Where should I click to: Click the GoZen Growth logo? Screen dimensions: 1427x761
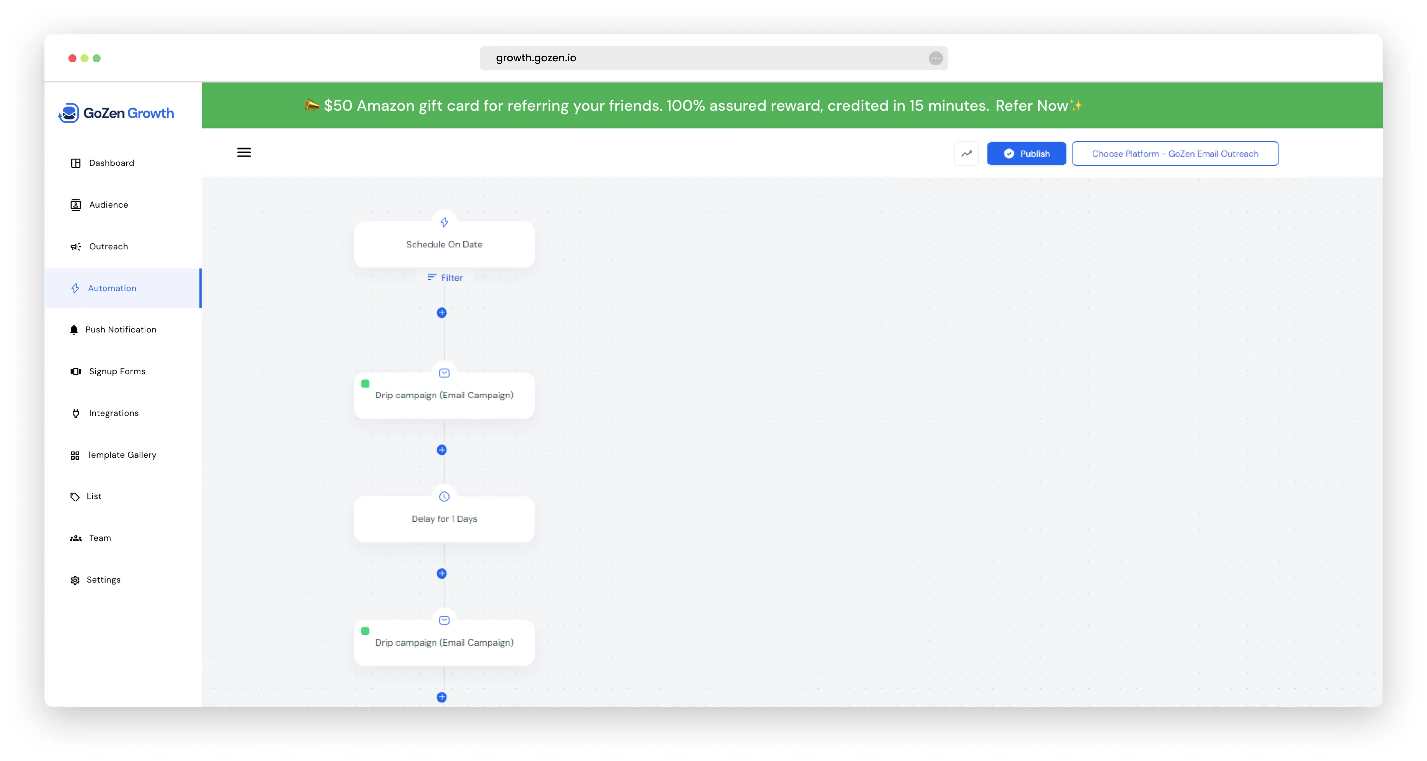click(116, 113)
